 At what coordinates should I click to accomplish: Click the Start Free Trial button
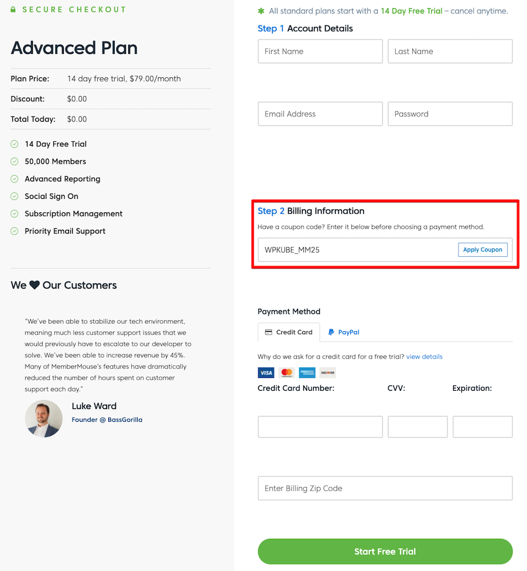(385, 551)
